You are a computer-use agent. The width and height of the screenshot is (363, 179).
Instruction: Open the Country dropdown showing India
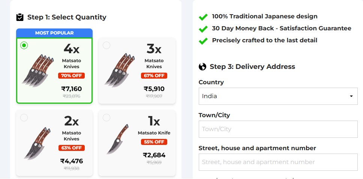click(278, 96)
